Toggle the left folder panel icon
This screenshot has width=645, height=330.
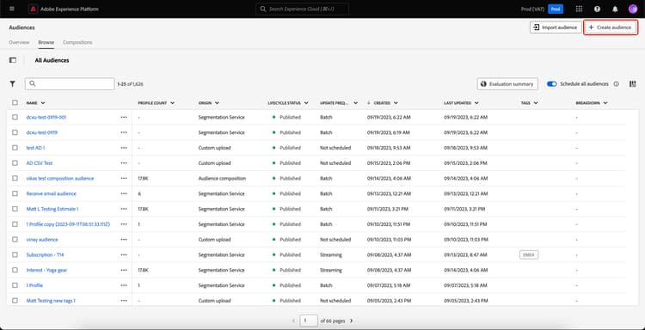coord(13,60)
